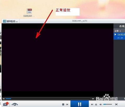Fast forward using the double-right arrow icon

[x=93, y=99]
